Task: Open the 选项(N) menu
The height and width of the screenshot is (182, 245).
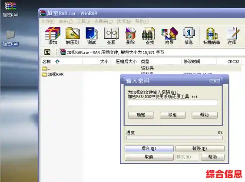Action: (124, 21)
